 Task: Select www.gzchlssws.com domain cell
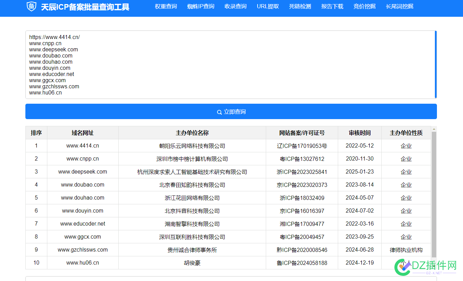point(83,250)
